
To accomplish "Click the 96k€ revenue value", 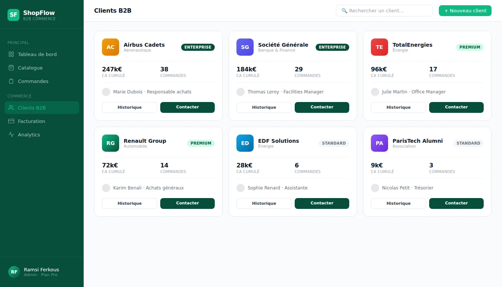I will 379,69.
